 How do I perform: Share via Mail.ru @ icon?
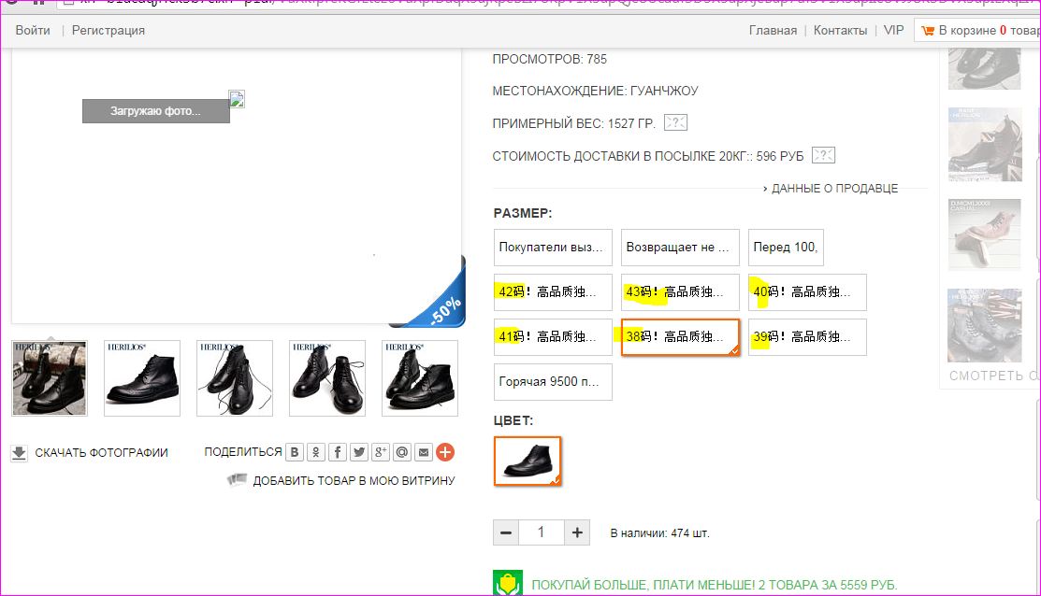coord(401,452)
